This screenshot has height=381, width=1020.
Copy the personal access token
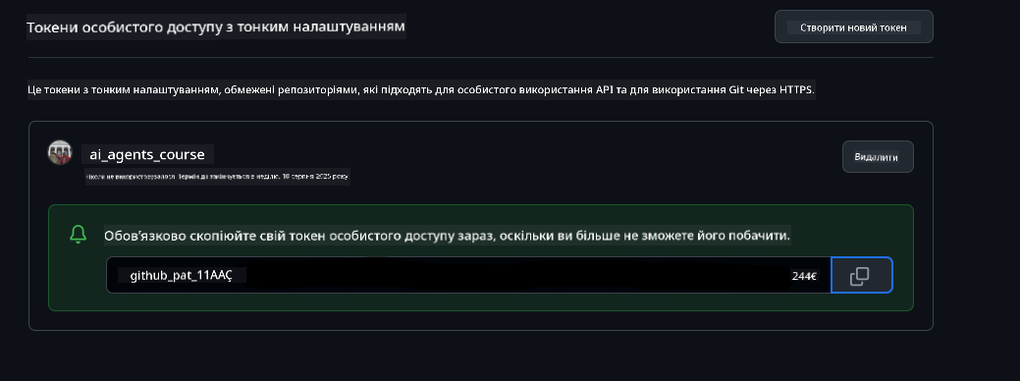point(861,275)
